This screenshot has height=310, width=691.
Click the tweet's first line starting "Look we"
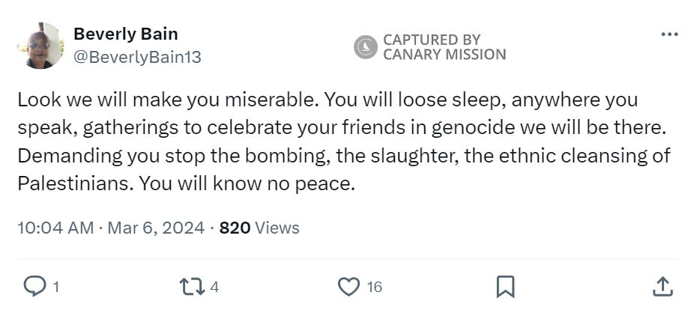[327, 100]
